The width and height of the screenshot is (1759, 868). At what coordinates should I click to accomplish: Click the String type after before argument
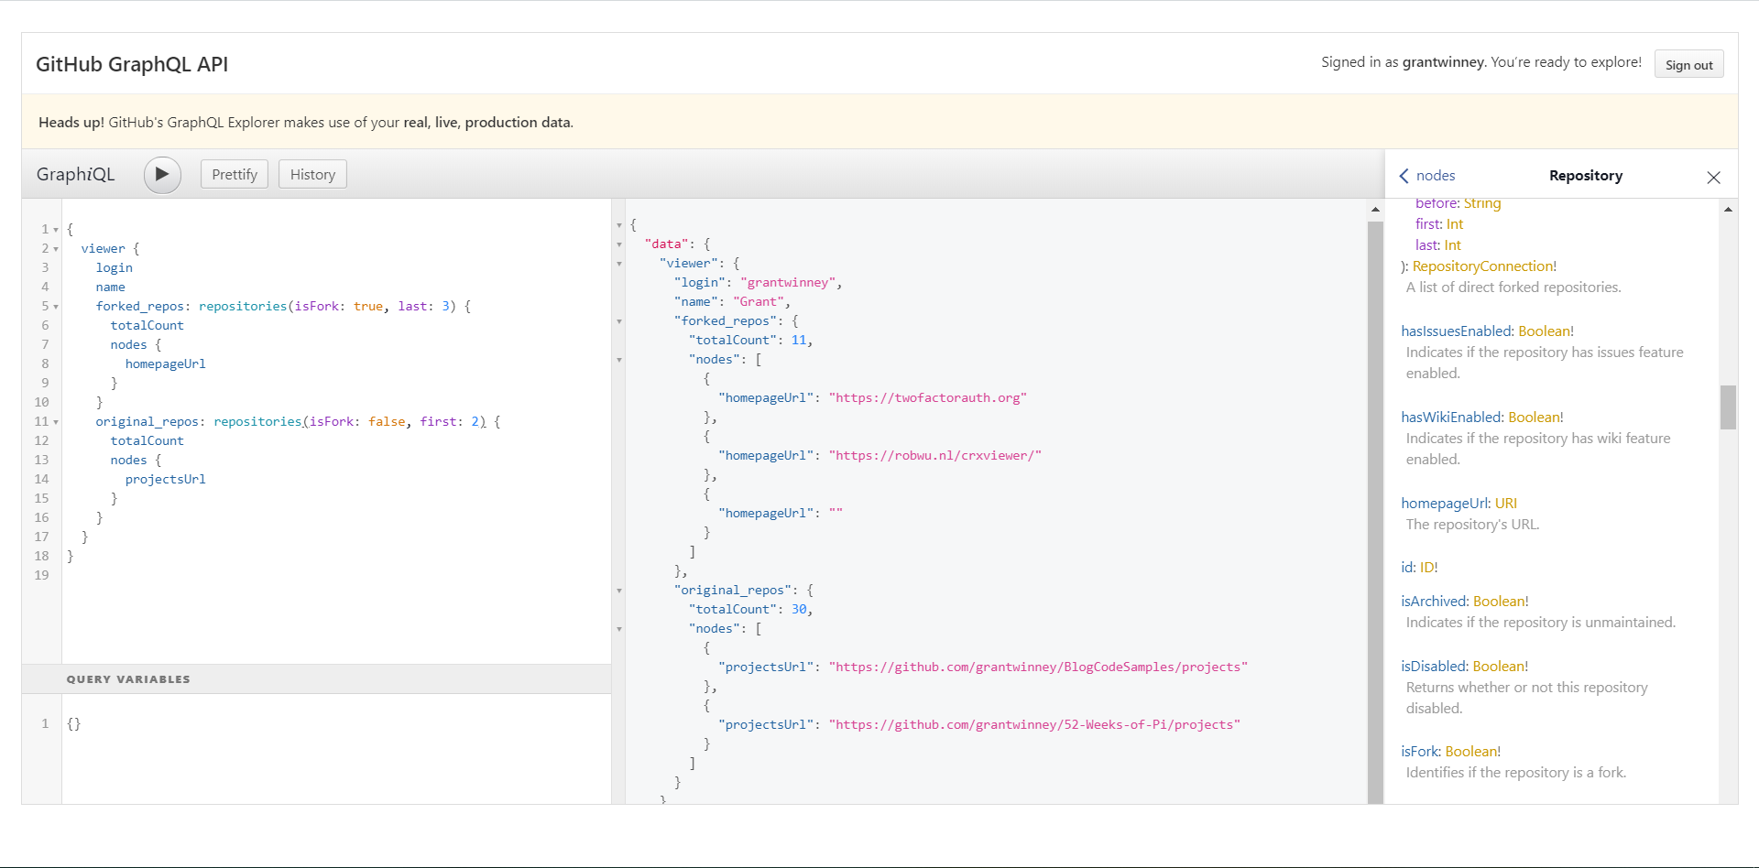pyautogui.click(x=1482, y=203)
